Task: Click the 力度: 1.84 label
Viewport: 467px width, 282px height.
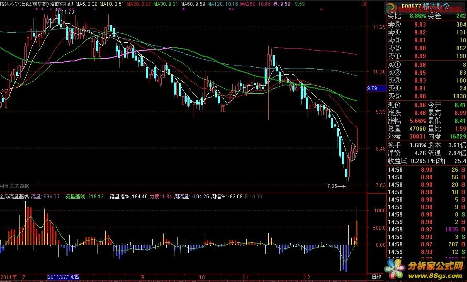Action: pyautogui.click(x=161, y=197)
